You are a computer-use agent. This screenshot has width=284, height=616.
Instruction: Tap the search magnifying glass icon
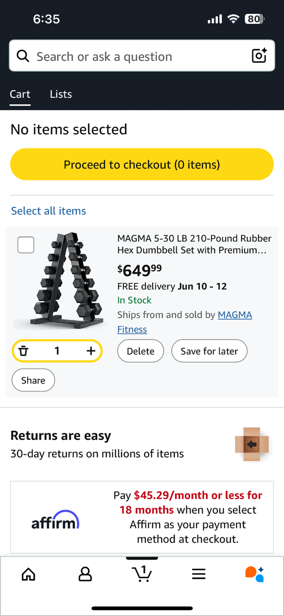[23, 56]
